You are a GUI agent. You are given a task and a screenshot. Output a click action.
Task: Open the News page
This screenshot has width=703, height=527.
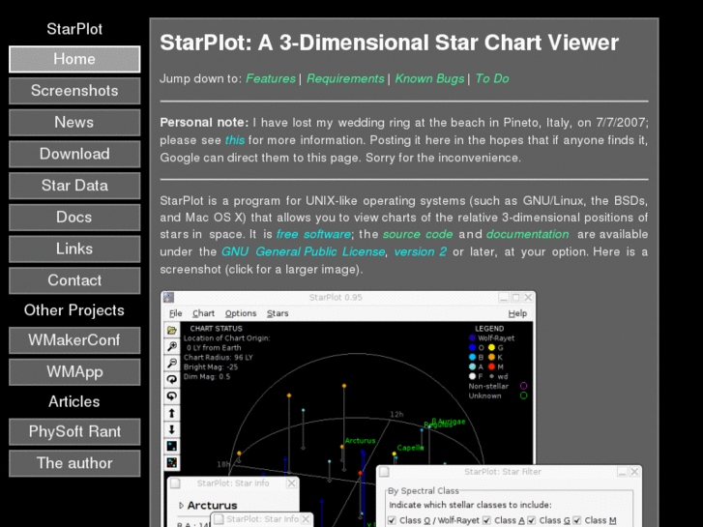click(x=74, y=123)
